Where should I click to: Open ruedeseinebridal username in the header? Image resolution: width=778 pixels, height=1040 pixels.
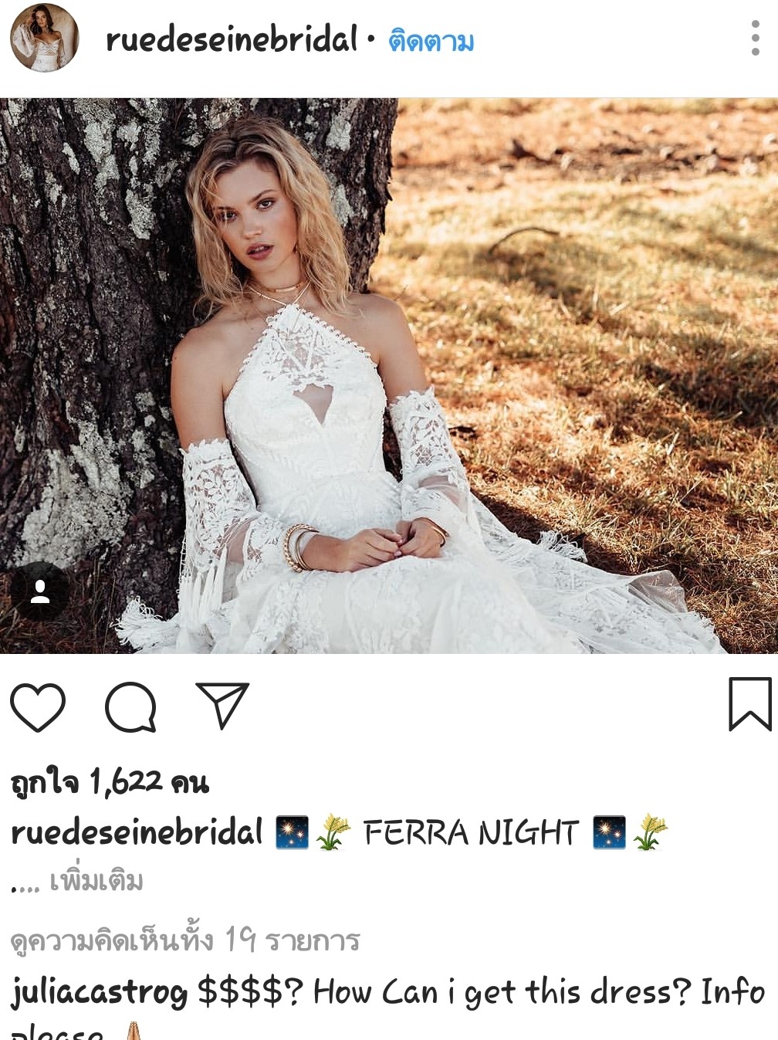click(x=232, y=39)
